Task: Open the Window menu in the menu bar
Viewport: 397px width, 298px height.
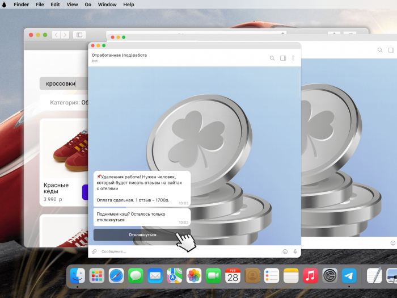Action: click(107, 5)
